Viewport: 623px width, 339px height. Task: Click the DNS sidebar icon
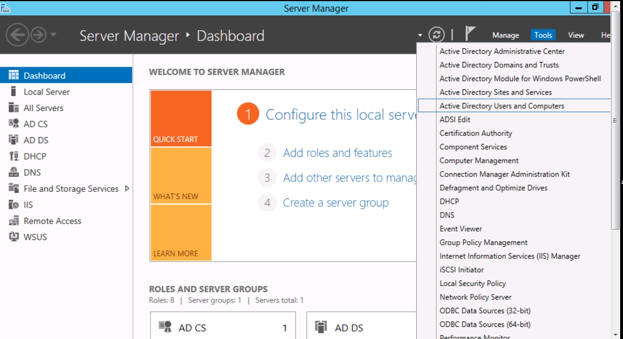[x=14, y=172]
